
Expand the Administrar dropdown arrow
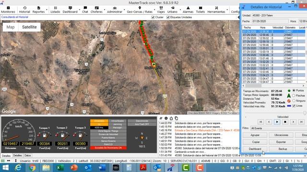click(x=124, y=10)
